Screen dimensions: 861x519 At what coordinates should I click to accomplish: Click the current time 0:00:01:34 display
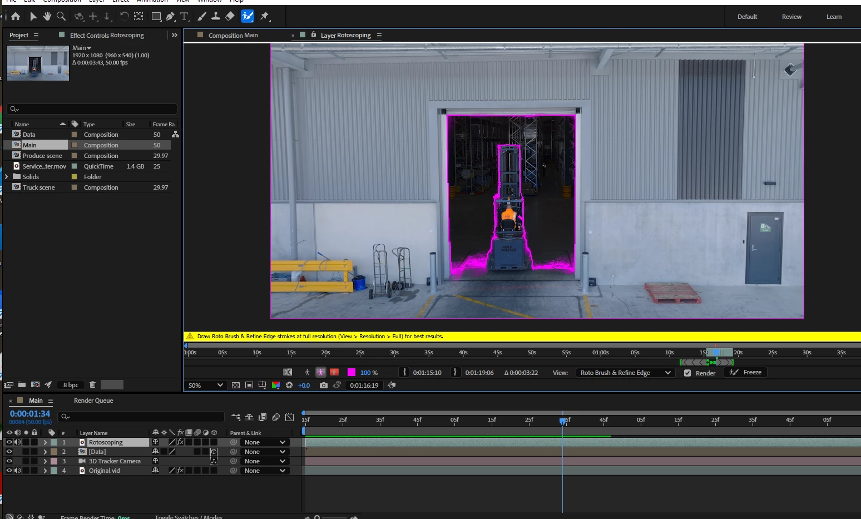30,413
